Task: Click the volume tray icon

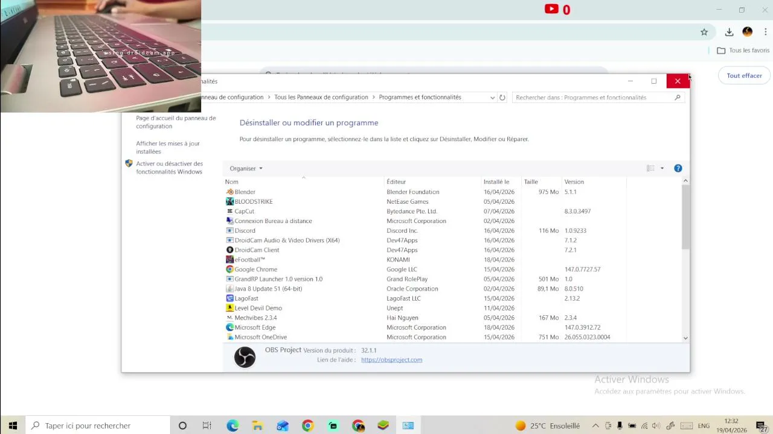Action: coord(656,426)
